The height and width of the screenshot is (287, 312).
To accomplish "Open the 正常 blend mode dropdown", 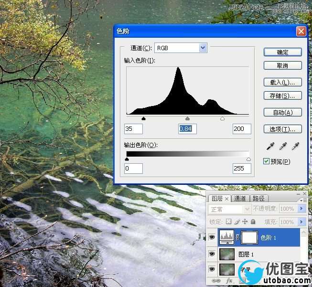I will 229,209.
